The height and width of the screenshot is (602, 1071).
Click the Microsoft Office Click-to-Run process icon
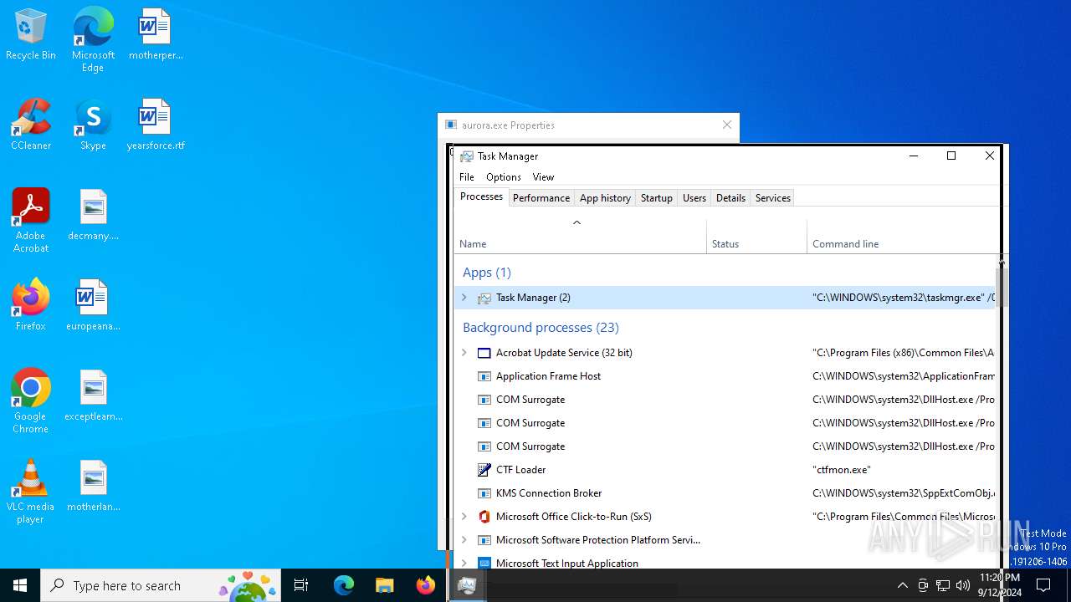coord(484,517)
